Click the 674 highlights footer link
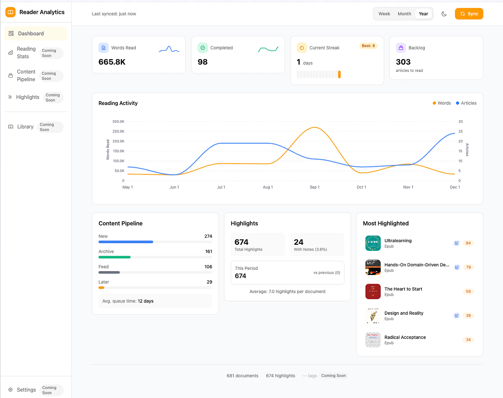The image size is (503, 398). (x=280, y=376)
